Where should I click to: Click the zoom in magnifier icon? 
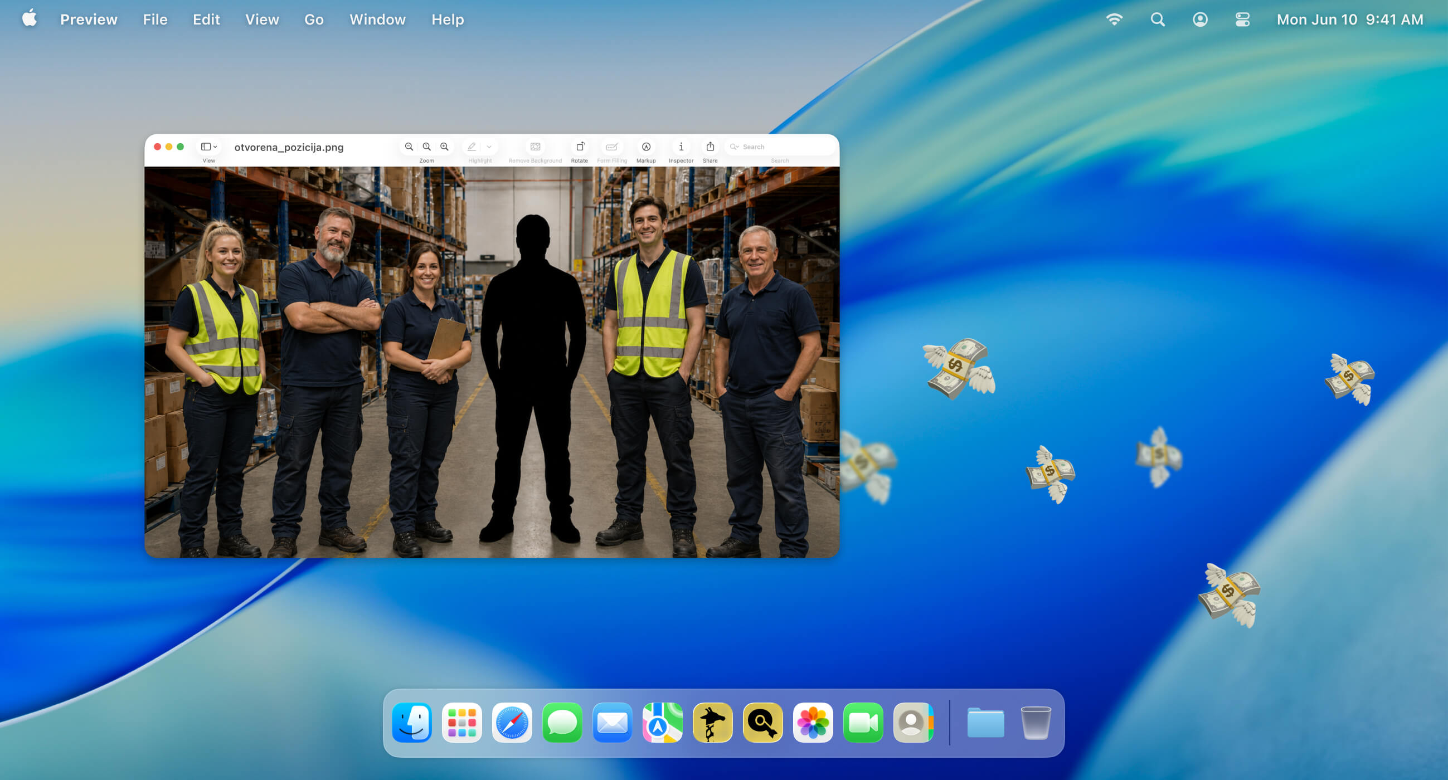coord(445,147)
